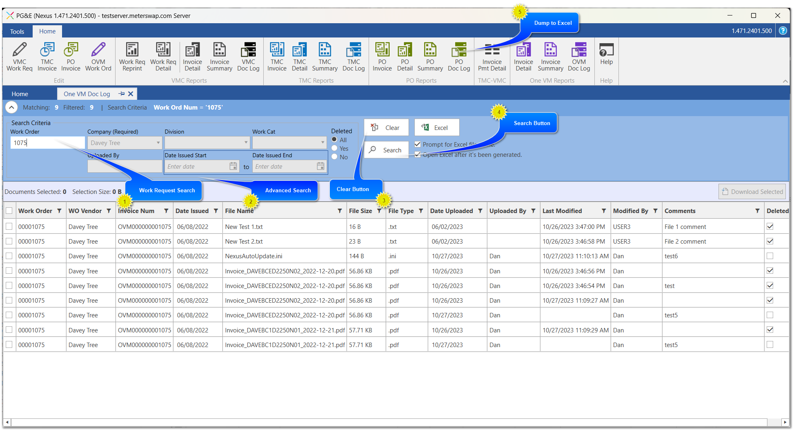Toggle the Prompt for Excel file checkbox
Image resolution: width=794 pixels, height=431 pixels.
click(418, 144)
